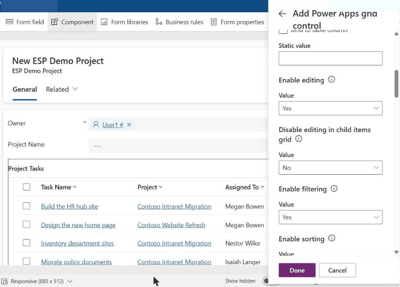Click the New ESP Demo Project title
This screenshot has height=287, width=400.
(x=58, y=61)
